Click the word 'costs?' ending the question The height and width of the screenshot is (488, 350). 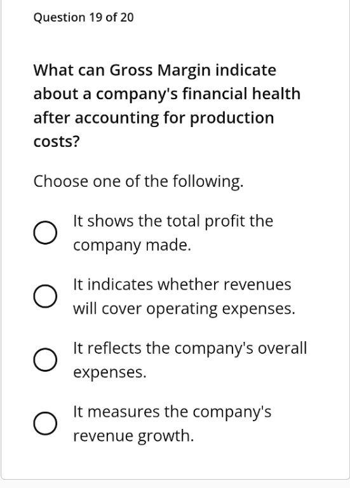[57, 142]
